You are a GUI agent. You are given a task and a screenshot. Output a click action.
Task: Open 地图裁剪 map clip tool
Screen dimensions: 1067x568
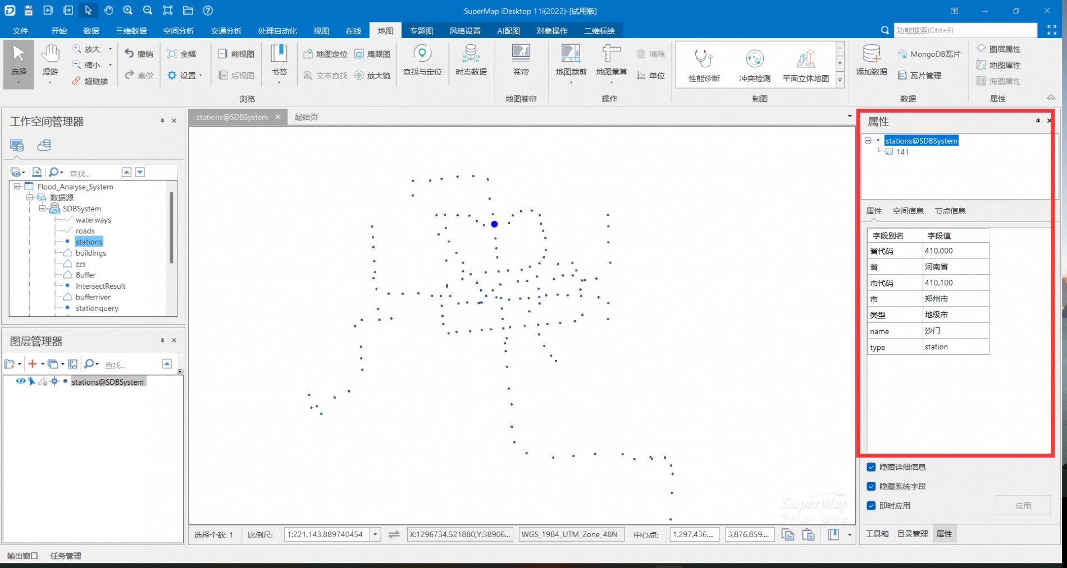[x=571, y=63]
